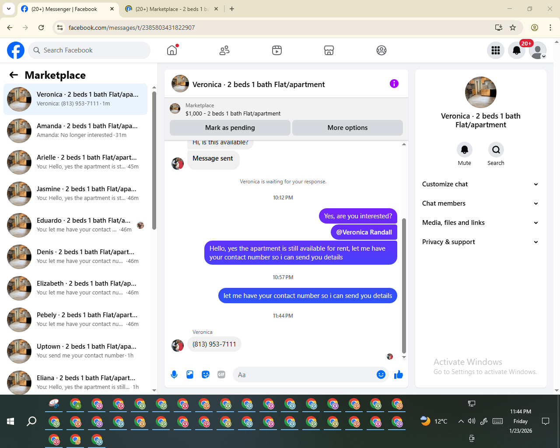Open the Marketplace storefront icon
This screenshot has height=448, width=560.
click(329, 50)
